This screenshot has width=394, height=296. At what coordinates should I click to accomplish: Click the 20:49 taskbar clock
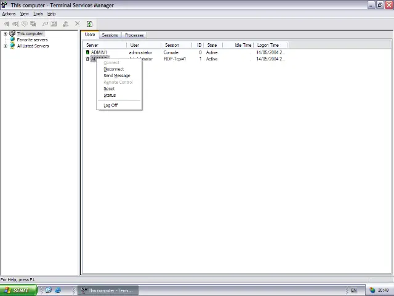pyautogui.click(x=383, y=290)
